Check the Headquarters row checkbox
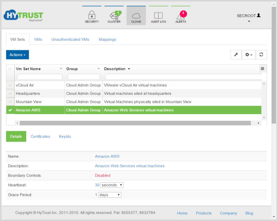Viewport: 278px width, 221px height. (x=10, y=94)
